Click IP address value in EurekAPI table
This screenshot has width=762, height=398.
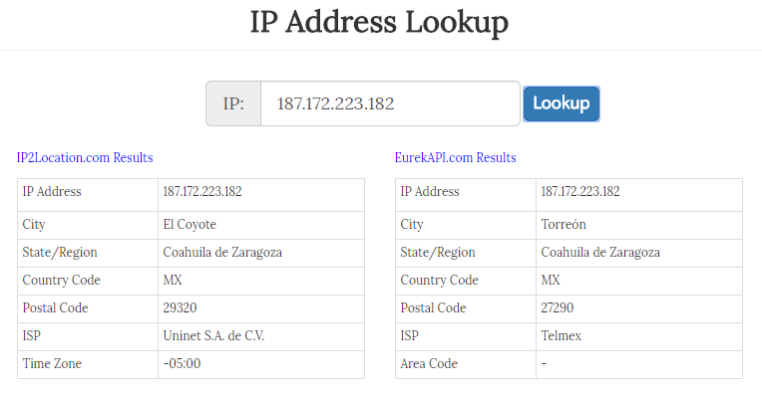tap(580, 191)
